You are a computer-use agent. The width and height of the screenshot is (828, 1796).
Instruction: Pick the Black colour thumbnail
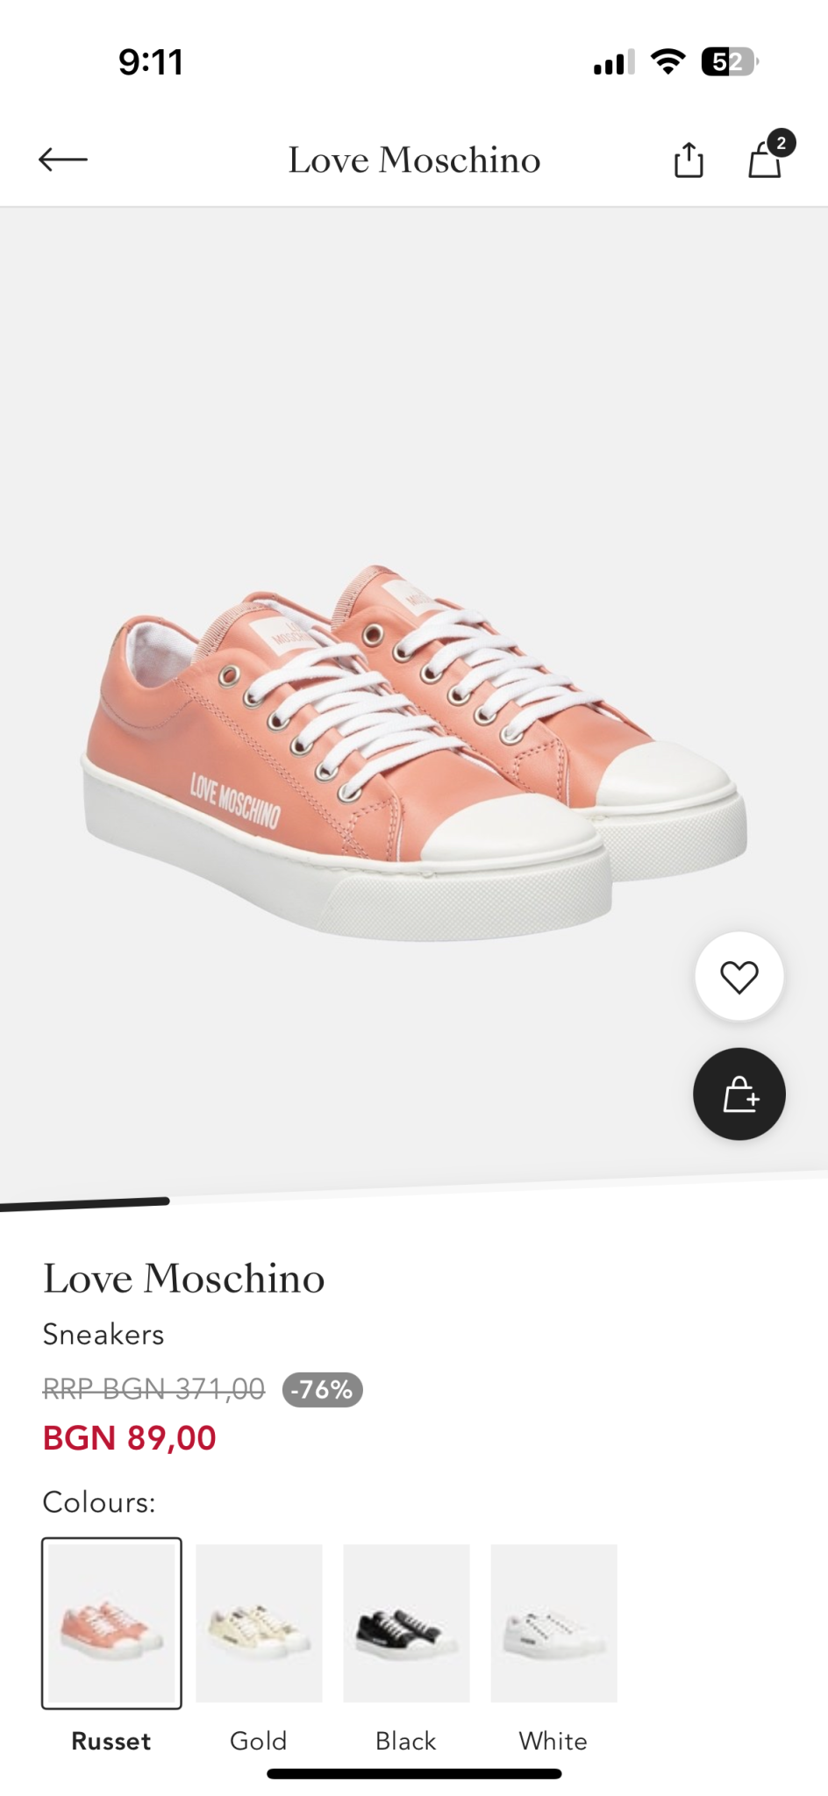click(x=406, y=1623)
